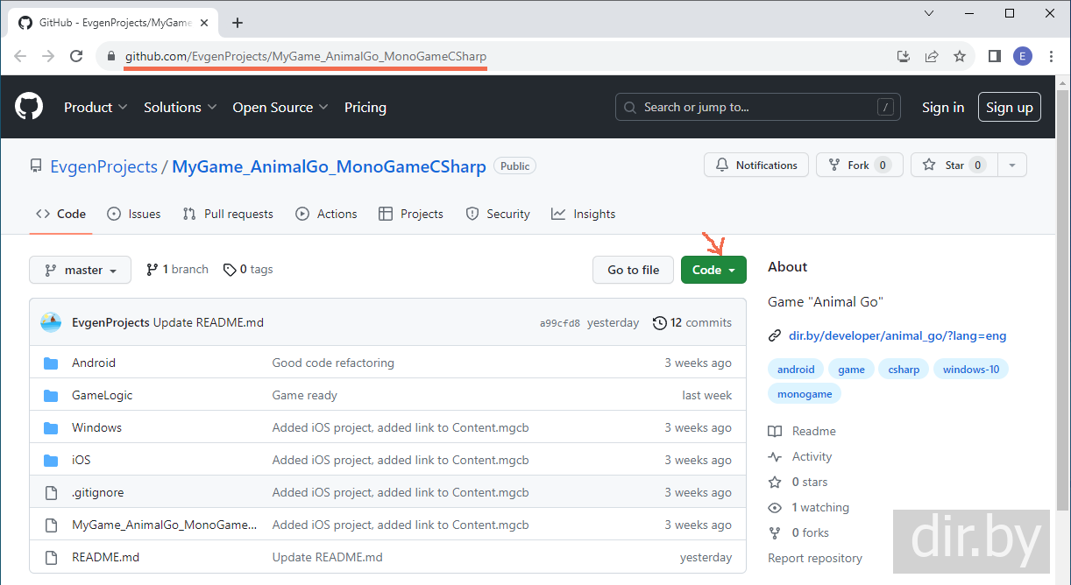The image size is (1071, 585).
Task: Open the master branch selector
Action: point(80,270)
